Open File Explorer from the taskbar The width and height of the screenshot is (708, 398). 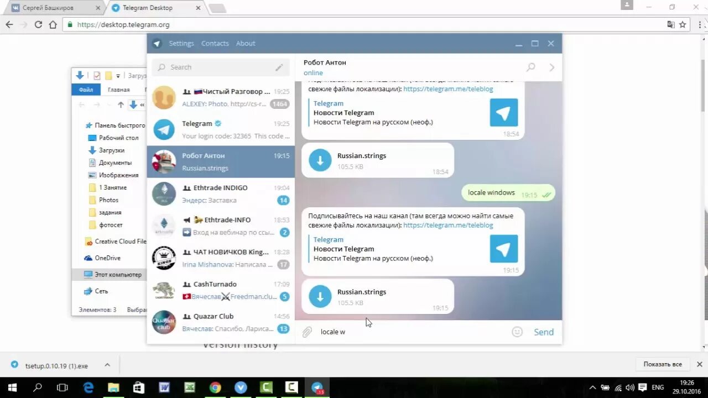[113, 387]
